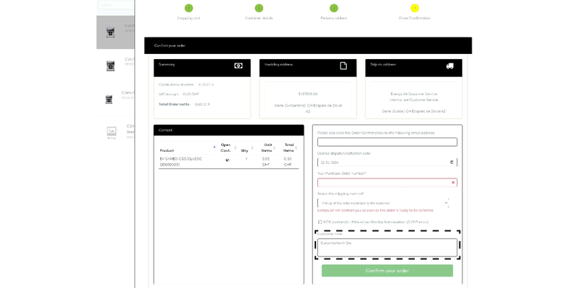Click the money icon in Summary card
This screenshot has height=288, width=577.
tap(238, 66)
